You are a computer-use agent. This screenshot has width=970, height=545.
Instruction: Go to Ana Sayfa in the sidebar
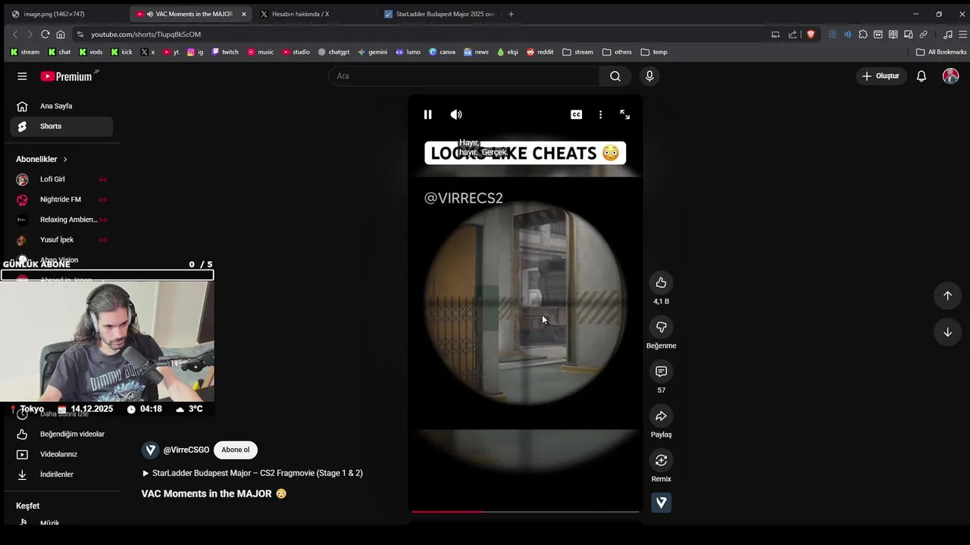61,106
